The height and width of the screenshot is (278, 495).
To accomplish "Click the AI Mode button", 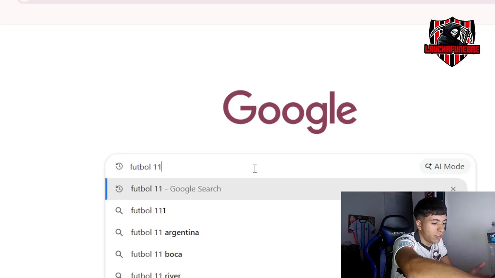I will point(445,166).
